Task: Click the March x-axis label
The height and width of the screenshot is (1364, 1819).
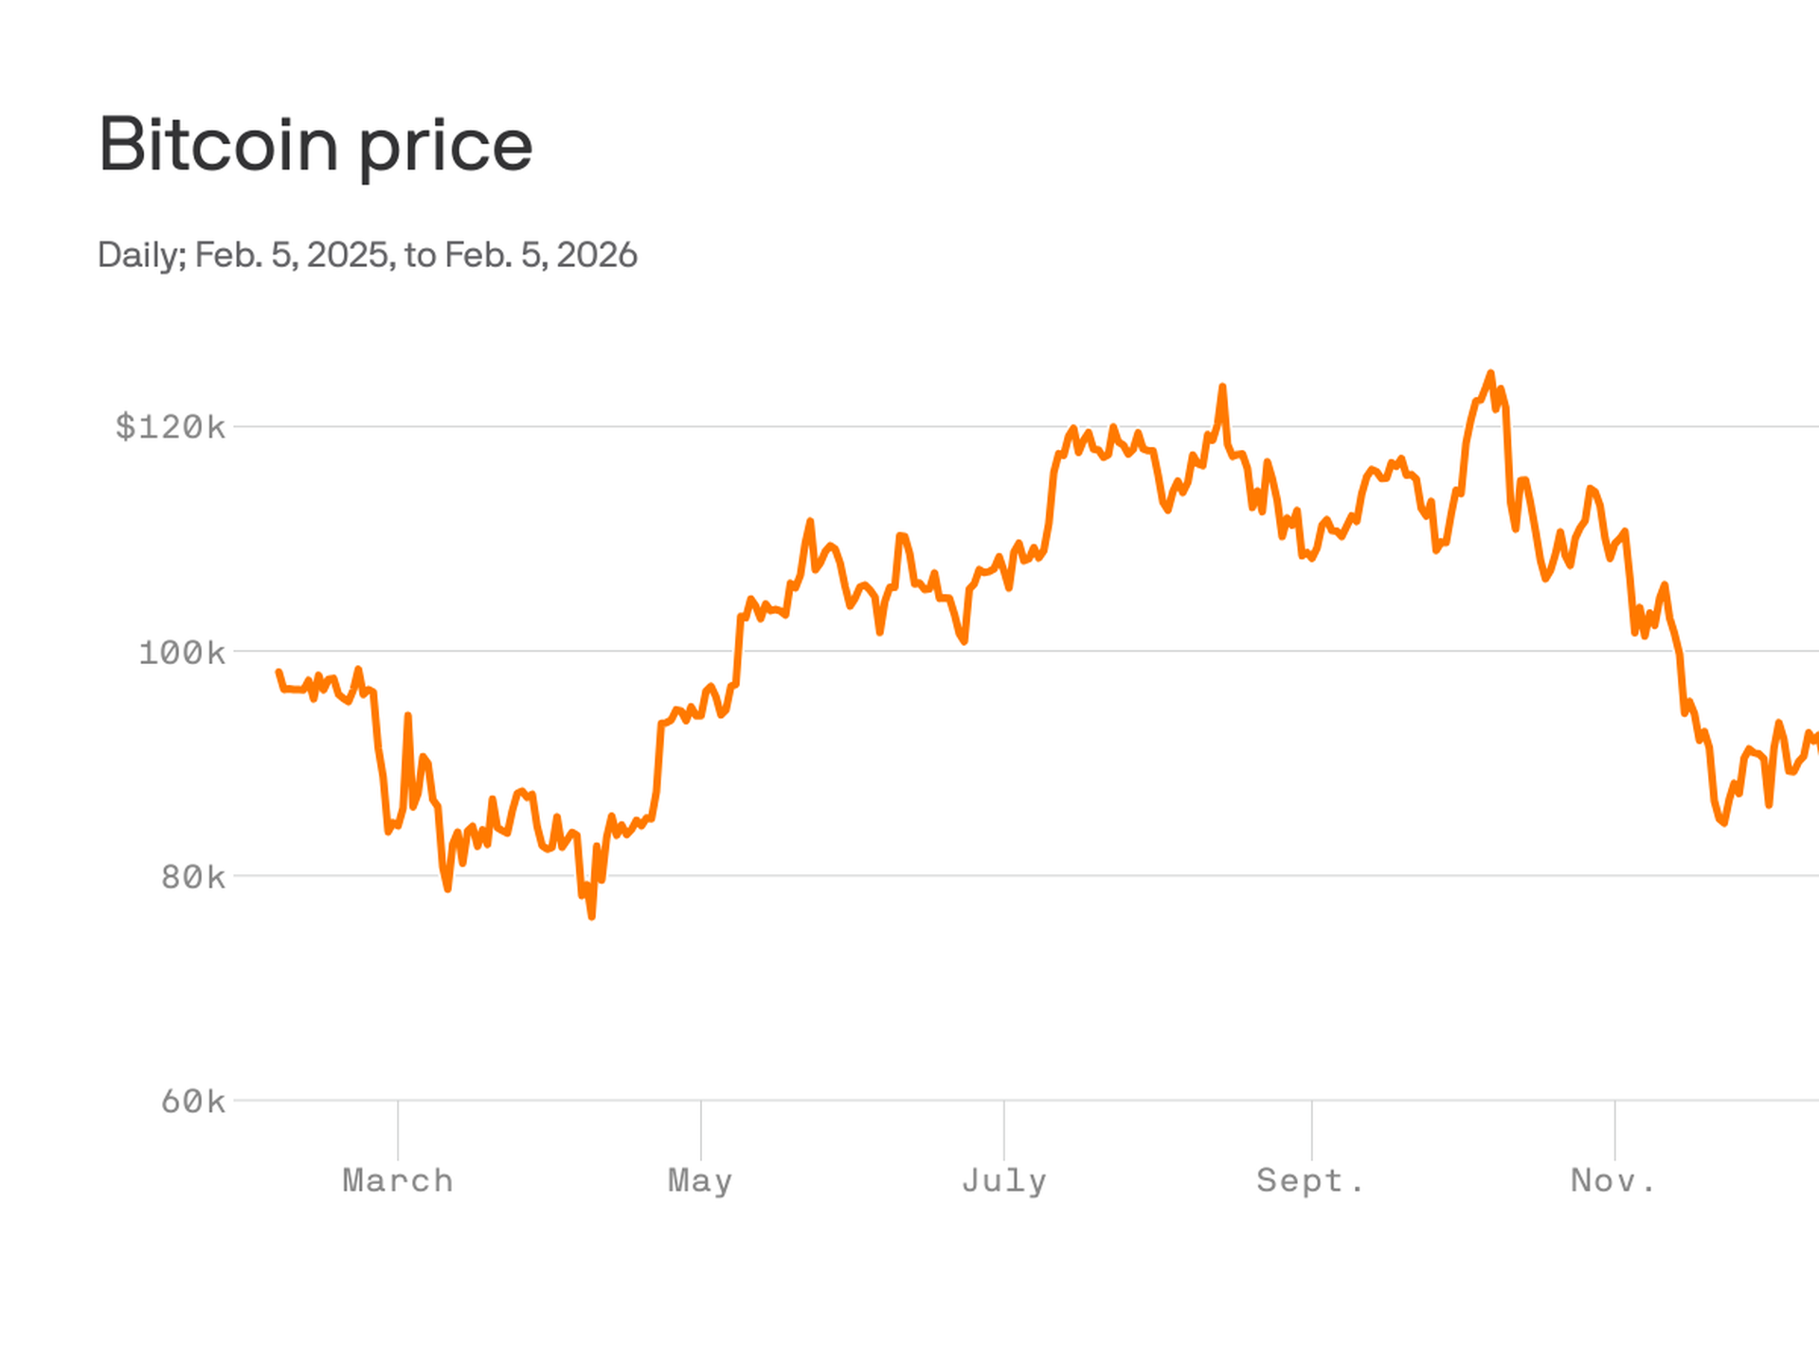Action: click(398, 1181)
